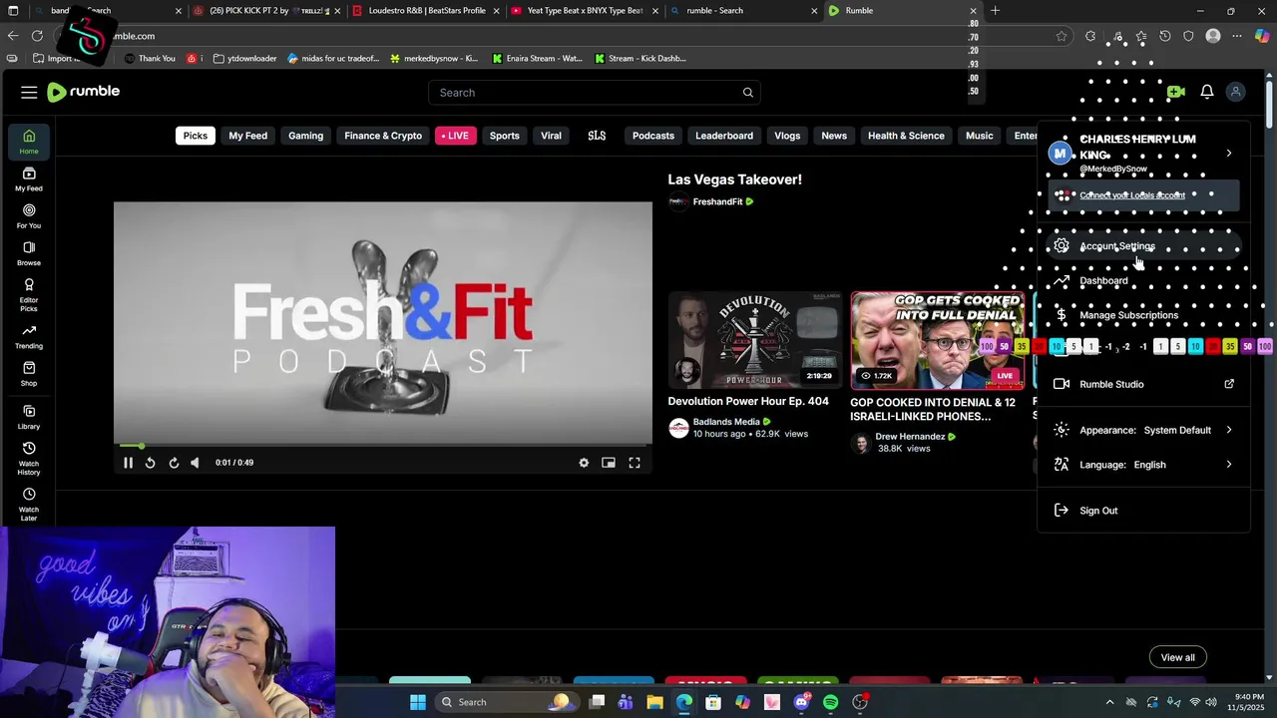Open Manage Subscriptions in the profile menu
Screen dimensions: 1277x718
click(1143, 315)
